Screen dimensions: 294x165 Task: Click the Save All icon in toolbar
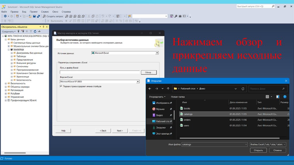pos(38,16)
